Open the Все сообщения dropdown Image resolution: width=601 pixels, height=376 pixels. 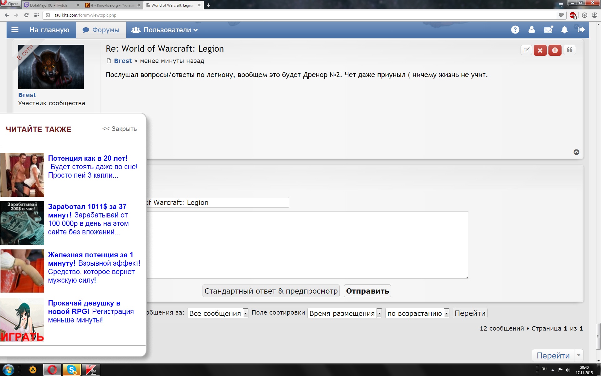pos(218,313)
